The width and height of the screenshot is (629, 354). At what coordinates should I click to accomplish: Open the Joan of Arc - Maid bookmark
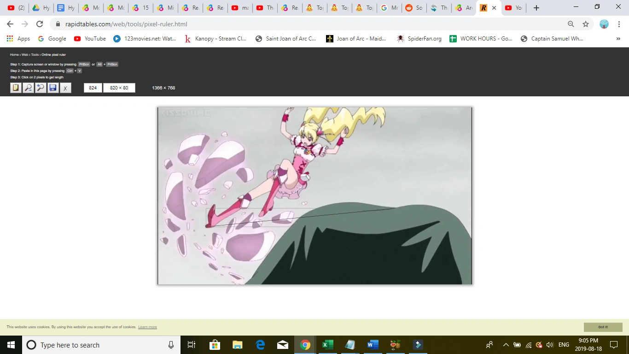tap(356, 39)
